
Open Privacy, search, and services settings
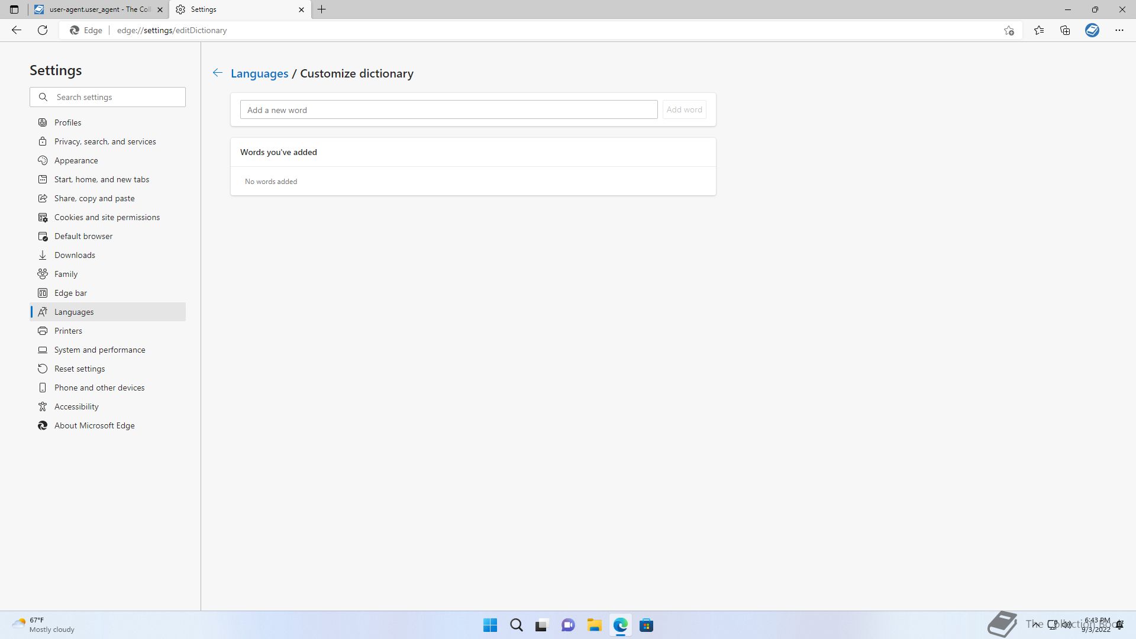[105, 141]
